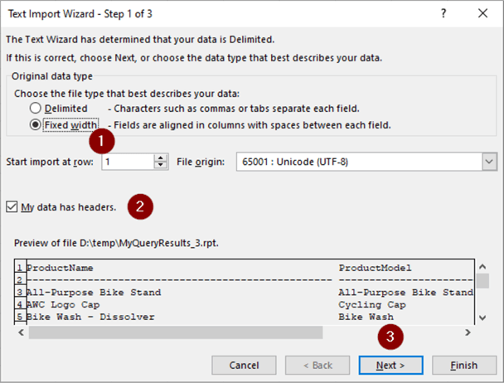Click the Start import at row field
The height and width of the screenshot is (383, 504).
128,161
